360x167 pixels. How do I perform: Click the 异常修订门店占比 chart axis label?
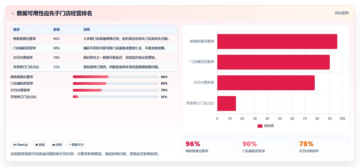pyautogui.click(x=200, y=103)
